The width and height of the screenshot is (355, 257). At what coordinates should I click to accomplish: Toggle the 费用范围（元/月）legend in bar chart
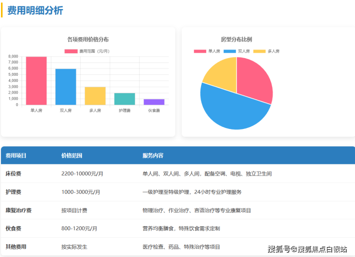tap(87, 51)
